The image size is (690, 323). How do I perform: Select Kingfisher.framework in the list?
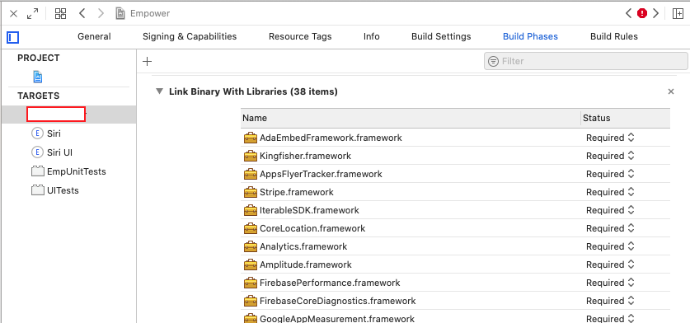click(305, 156)
